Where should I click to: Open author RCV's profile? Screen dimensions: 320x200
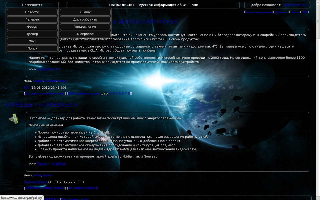(x=26, y=88)
